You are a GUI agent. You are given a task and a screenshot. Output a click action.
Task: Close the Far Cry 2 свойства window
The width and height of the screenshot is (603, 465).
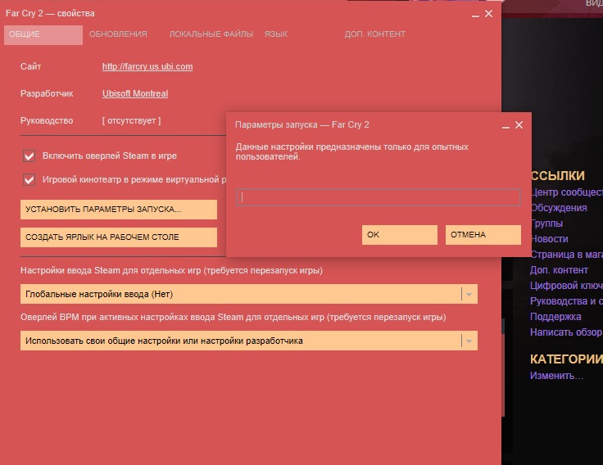click(488, 14)
